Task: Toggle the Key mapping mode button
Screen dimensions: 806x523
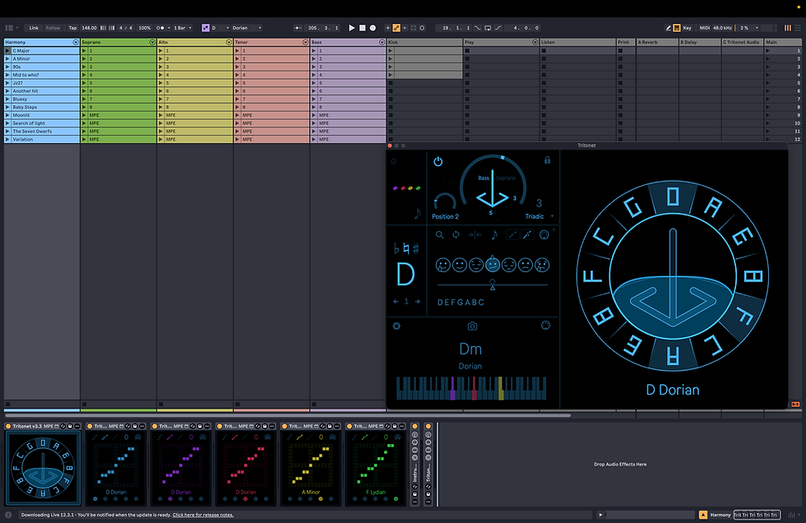Action: pos(687,28)
